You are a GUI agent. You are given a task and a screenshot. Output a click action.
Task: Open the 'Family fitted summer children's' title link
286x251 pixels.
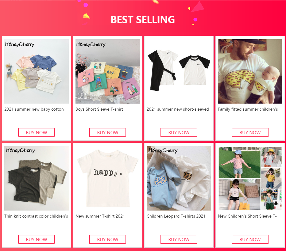tap(248, 109)
